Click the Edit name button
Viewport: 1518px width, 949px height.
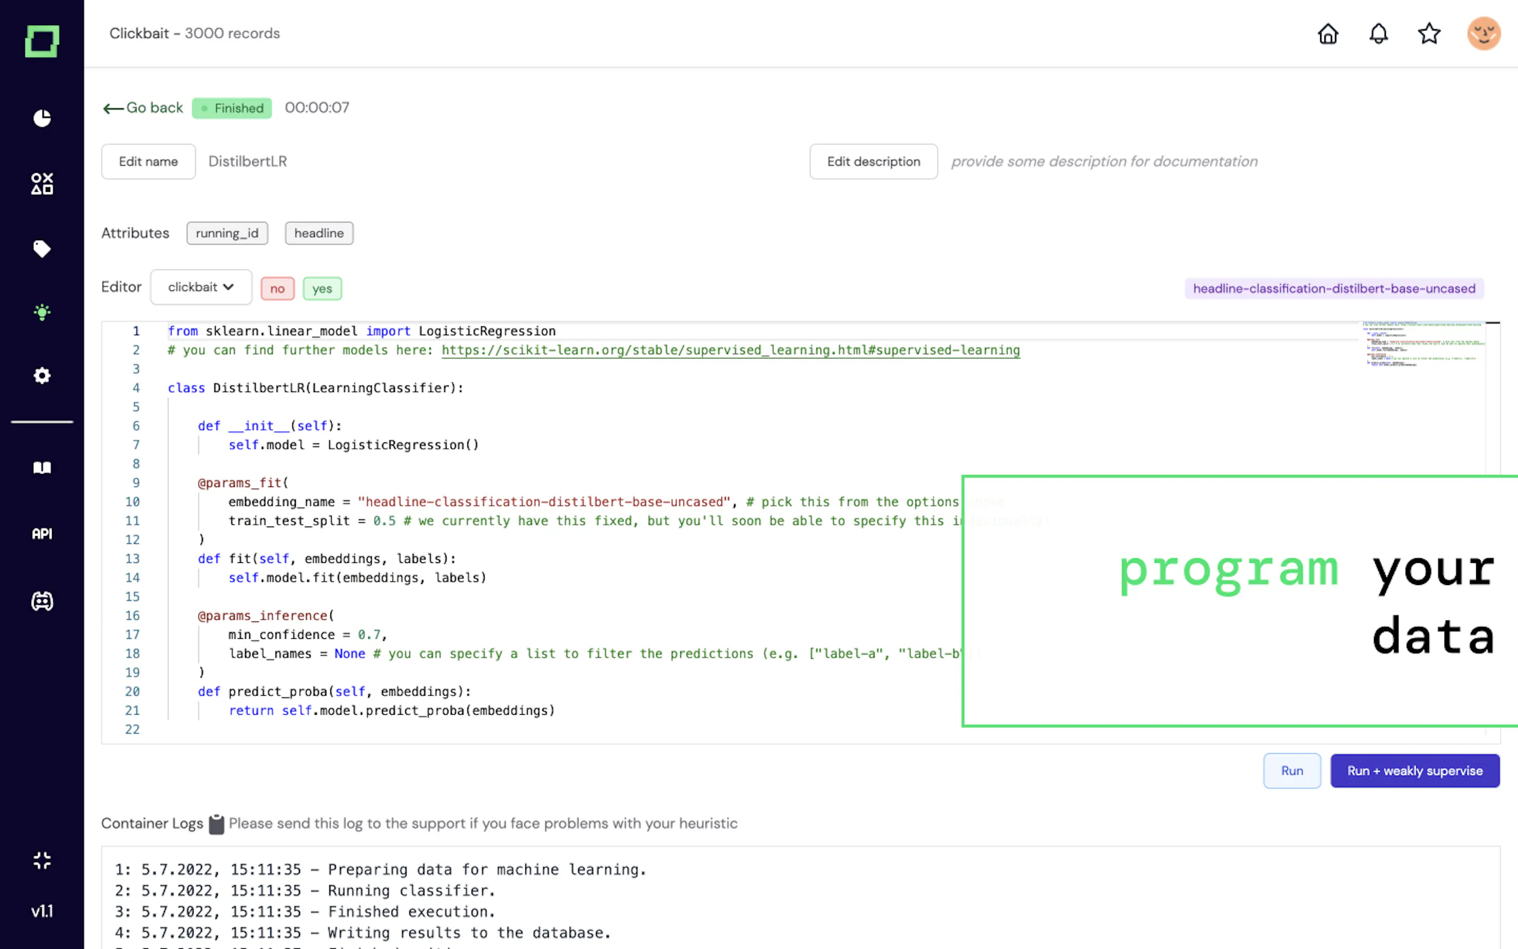[148, 162]
